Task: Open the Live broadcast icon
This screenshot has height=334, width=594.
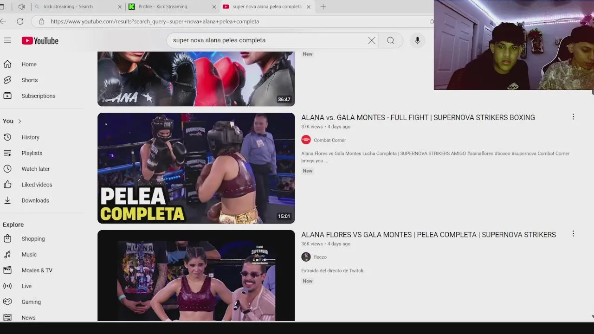Action: (x=7, y=286)
